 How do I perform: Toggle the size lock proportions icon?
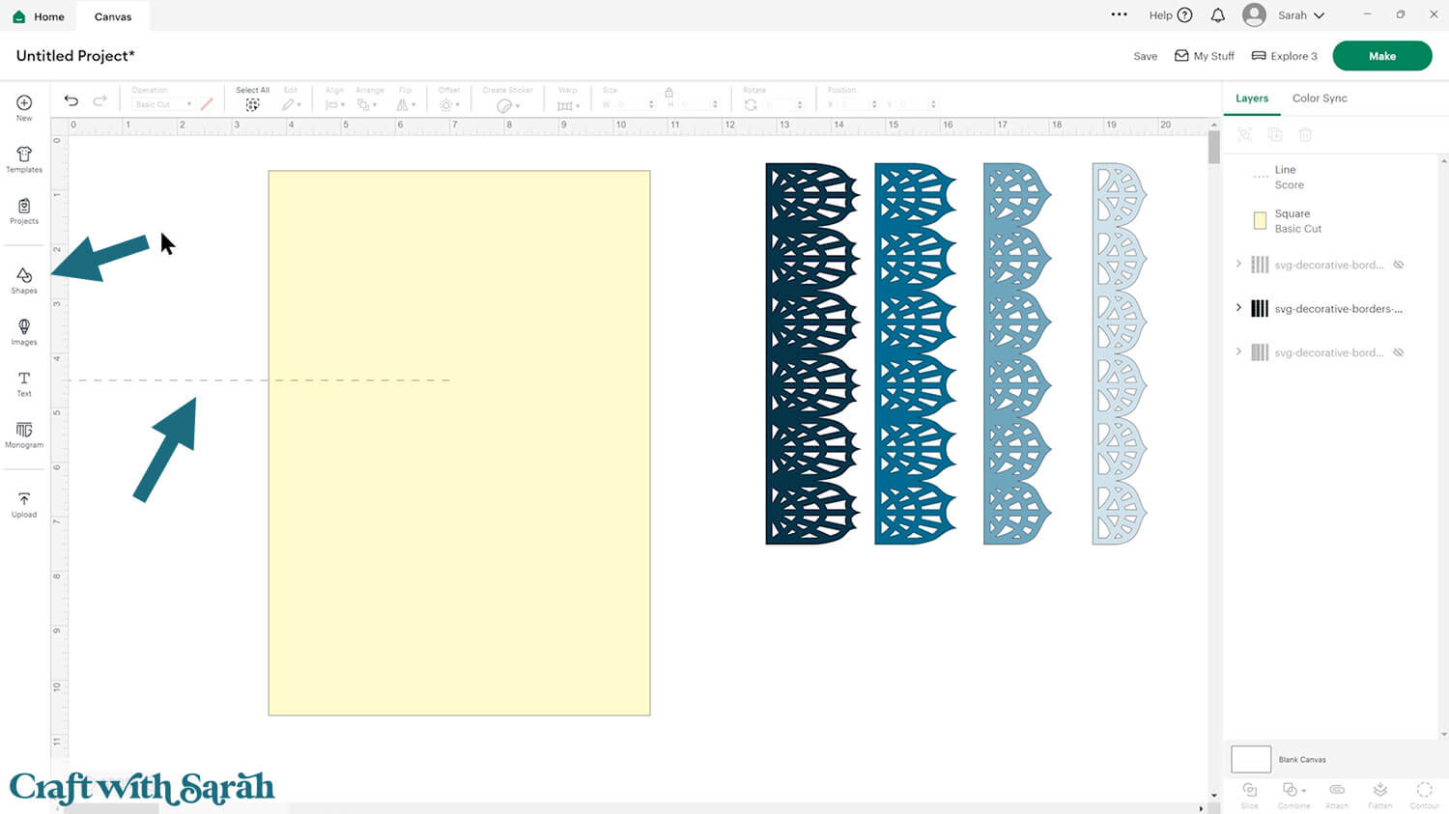click(668, 93)
